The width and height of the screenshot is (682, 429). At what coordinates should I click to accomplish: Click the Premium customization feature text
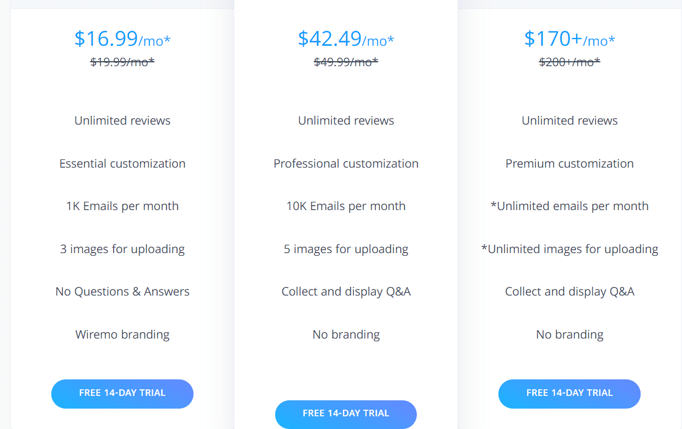tap(569, 163)
